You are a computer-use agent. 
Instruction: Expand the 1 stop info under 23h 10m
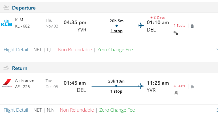click(x=116, y=91)
